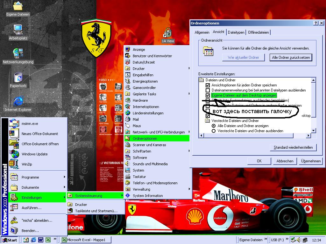
Task: Select Alle Dateien und Ordner anzeigen
Action: point(213,126)
